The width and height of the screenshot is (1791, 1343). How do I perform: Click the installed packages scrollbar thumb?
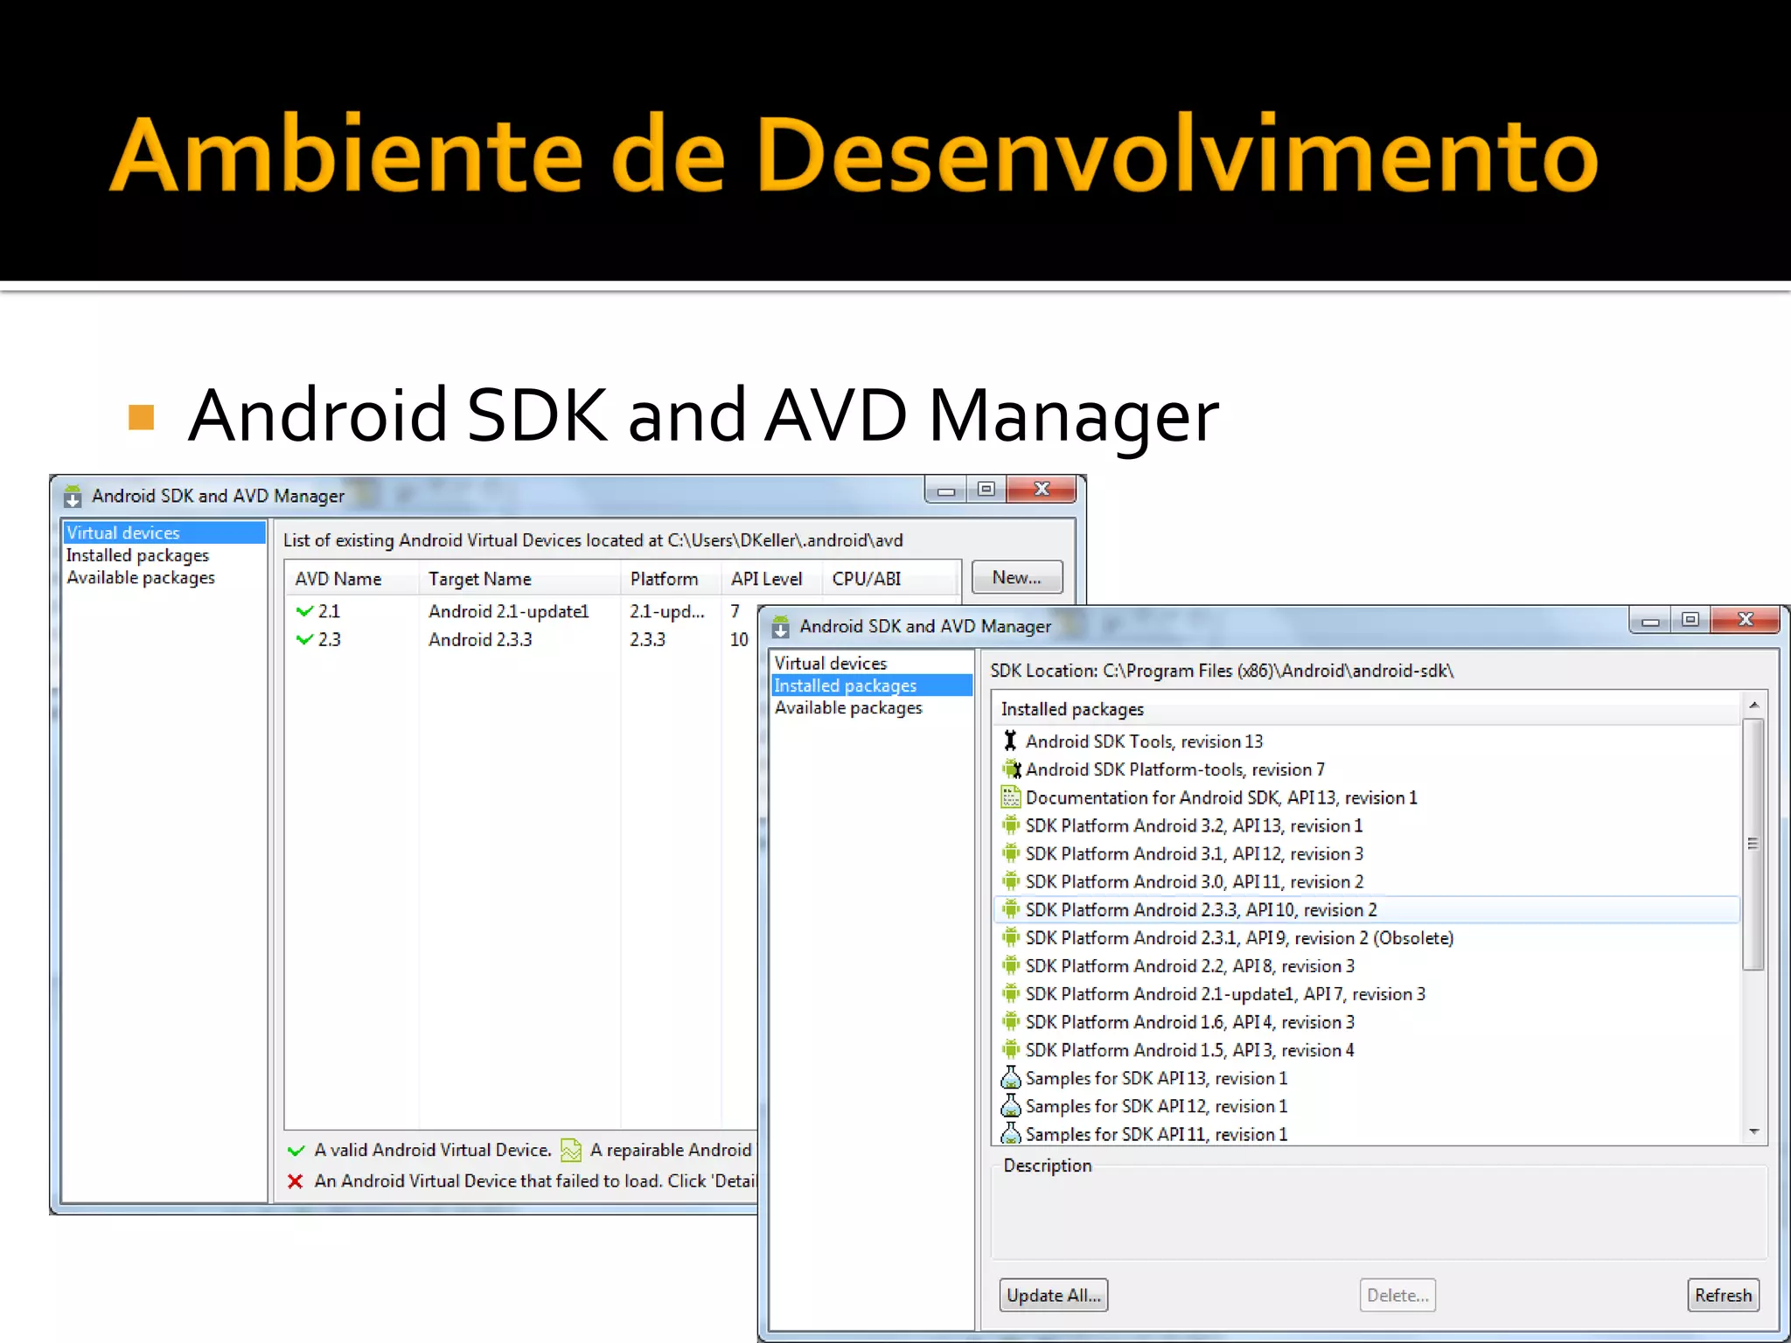point(1753,844)
